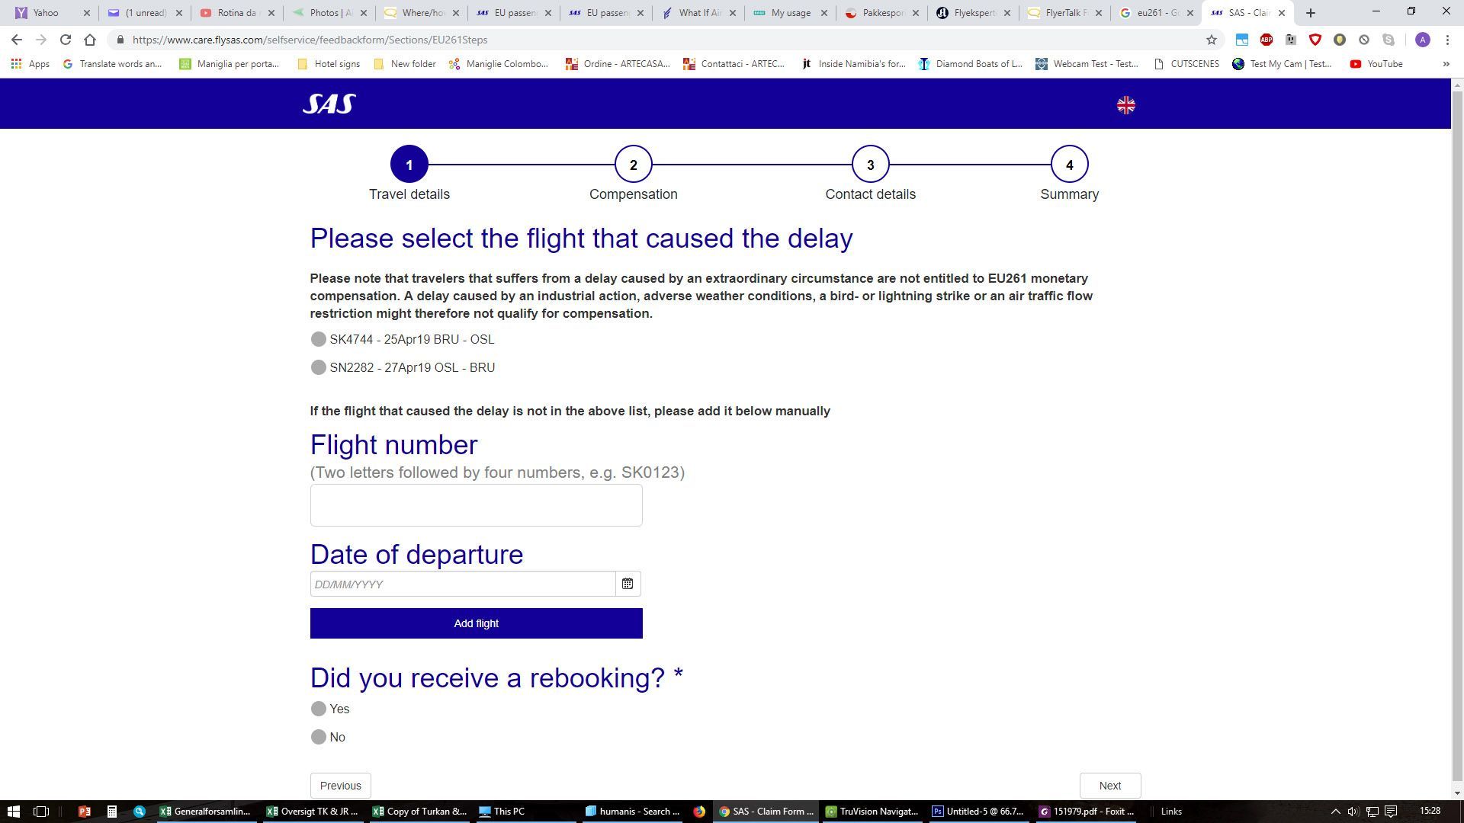Open the Windows Start menu

pos(13,812)
